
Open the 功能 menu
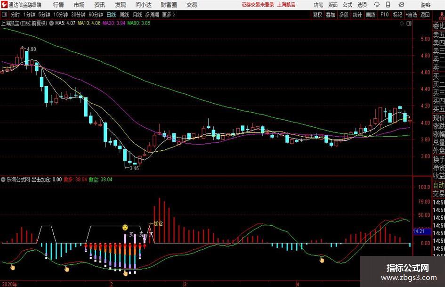click(x=318, y=5)
